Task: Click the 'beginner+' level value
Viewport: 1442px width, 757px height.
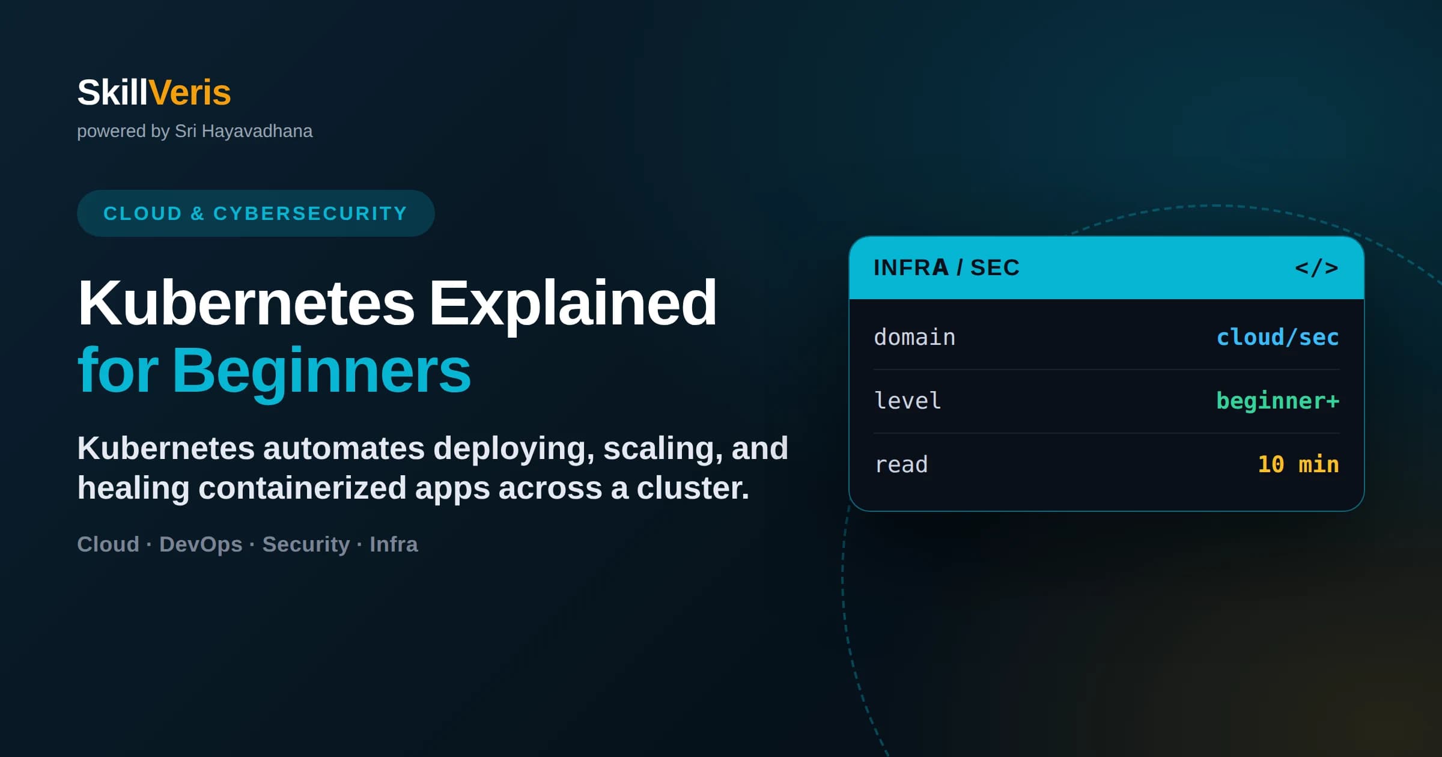Action: click(x=1278, y=401)
